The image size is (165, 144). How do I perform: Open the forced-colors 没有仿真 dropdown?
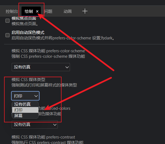pos(35,125)
